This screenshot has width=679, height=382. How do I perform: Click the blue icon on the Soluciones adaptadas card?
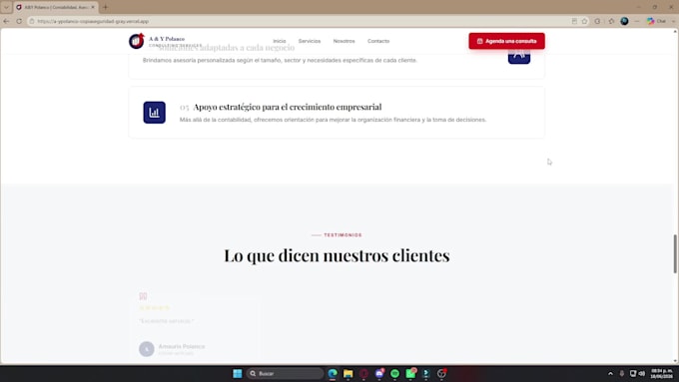(519, 56)
